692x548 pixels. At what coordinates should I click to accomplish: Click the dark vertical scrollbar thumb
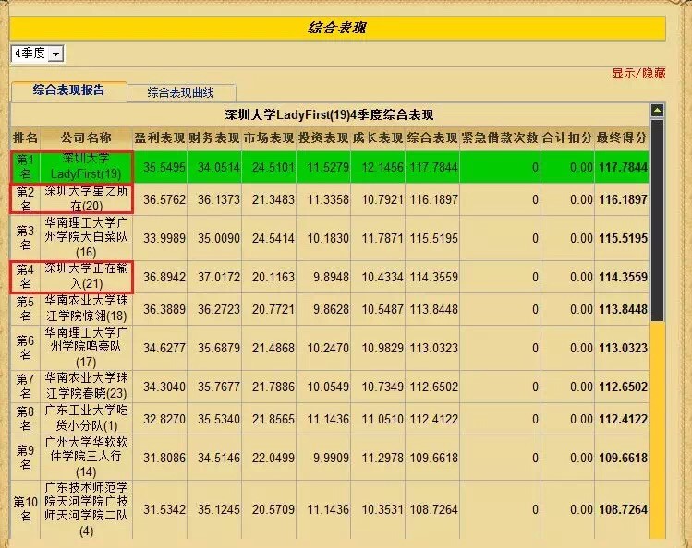(657, 220)
